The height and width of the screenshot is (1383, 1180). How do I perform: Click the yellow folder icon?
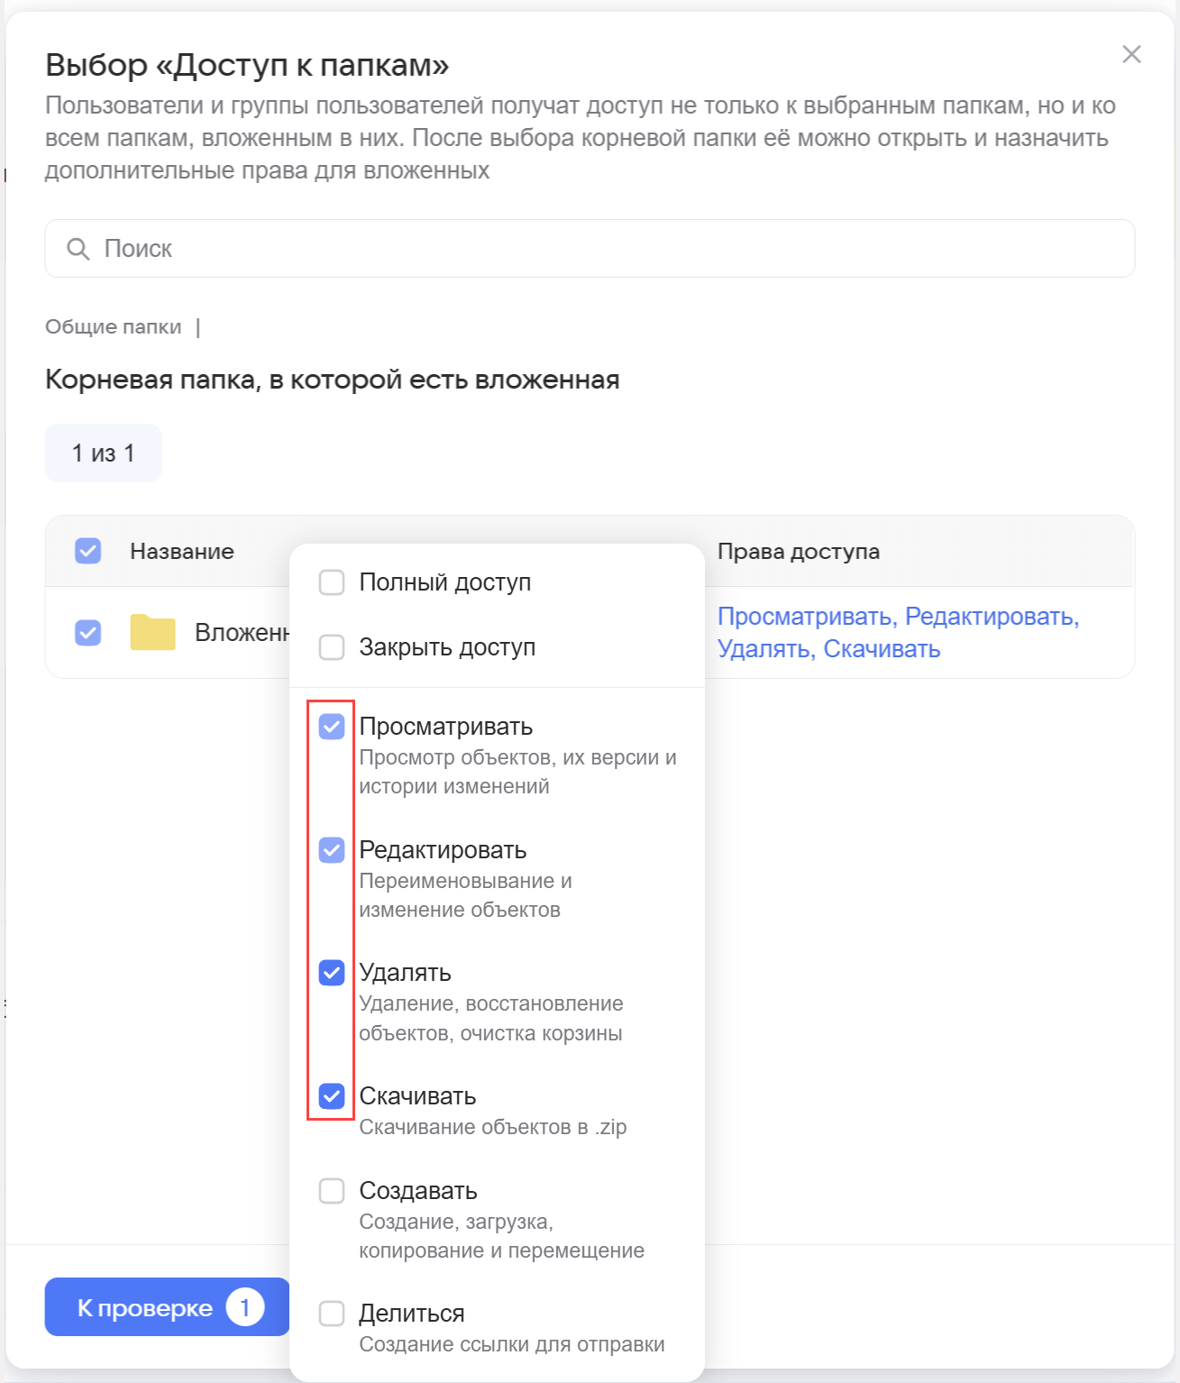(152, 633)
